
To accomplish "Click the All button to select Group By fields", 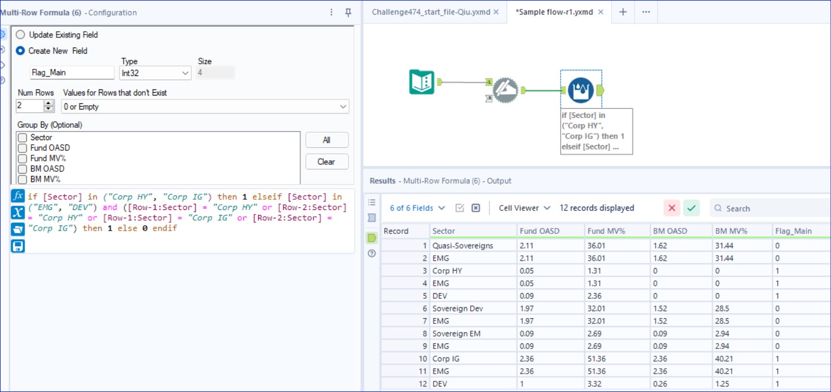I will (x=327, y=140).
